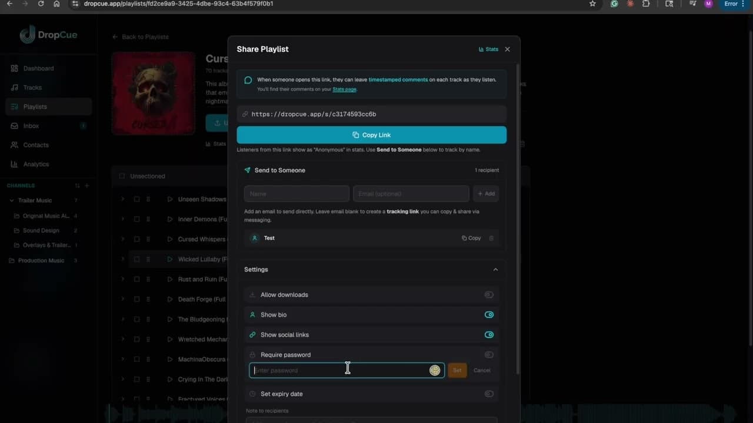Viewport: 753px width, 423px height.
Task: Collapse the Trailer Music channel
Action: click(11, 200)
